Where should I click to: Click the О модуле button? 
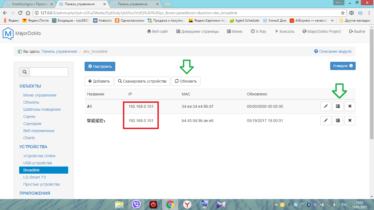(x=343, y=66)
